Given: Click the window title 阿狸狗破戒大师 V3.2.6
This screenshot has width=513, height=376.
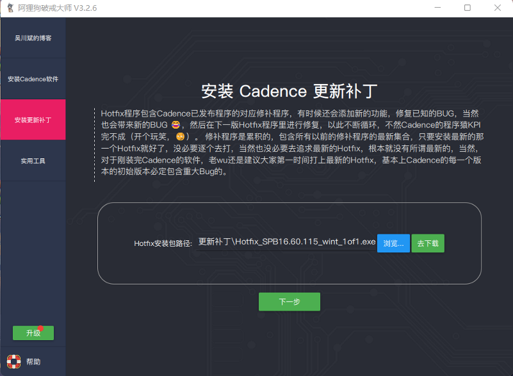Looking at the screenshot, I should (x=57, y=8).
